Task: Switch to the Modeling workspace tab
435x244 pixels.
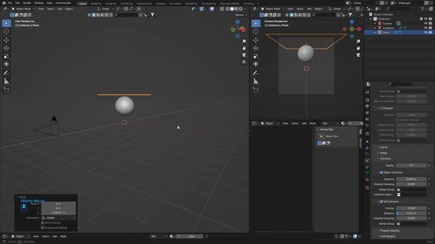Action: [96, 3]
